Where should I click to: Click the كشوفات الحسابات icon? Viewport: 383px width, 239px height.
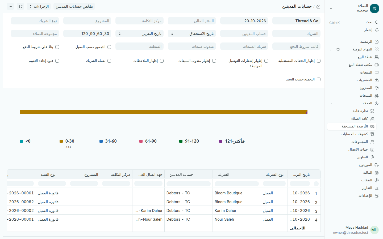tap(372, 134)
